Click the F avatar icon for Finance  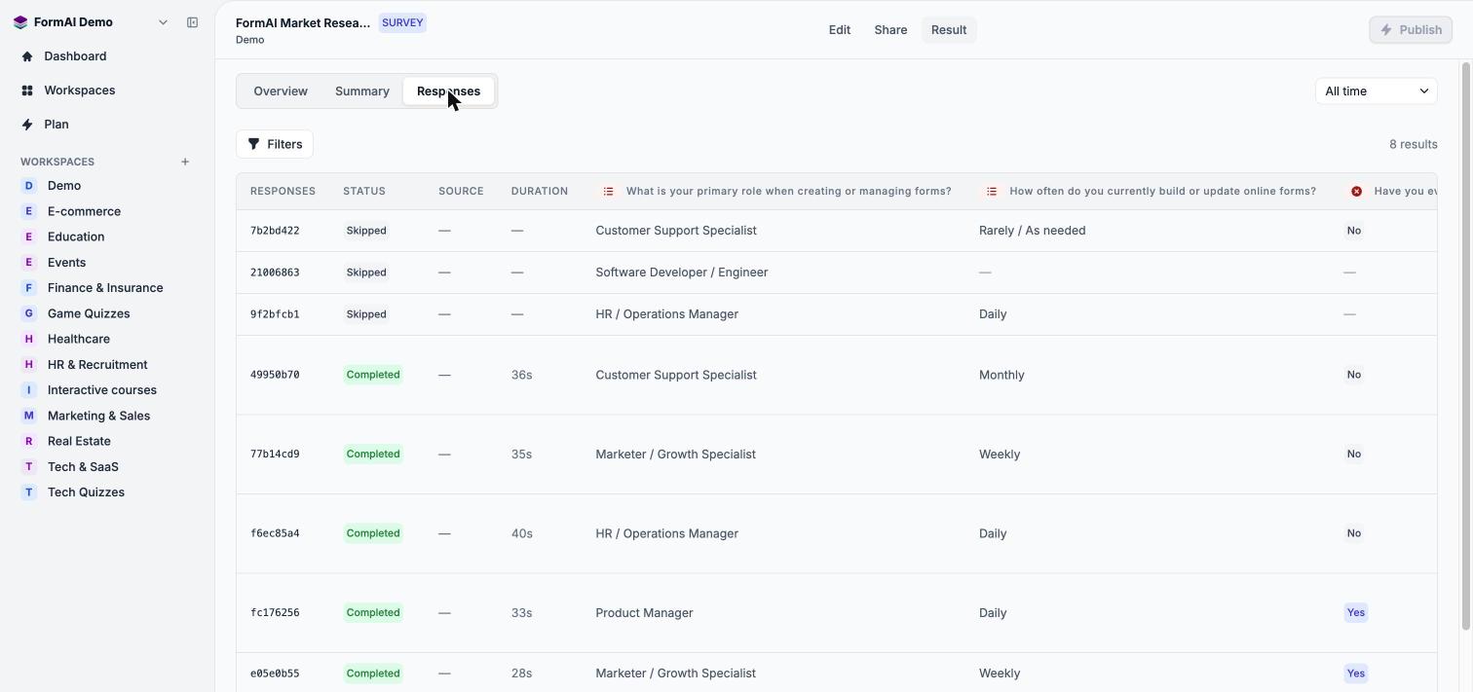tap(28, 288)
